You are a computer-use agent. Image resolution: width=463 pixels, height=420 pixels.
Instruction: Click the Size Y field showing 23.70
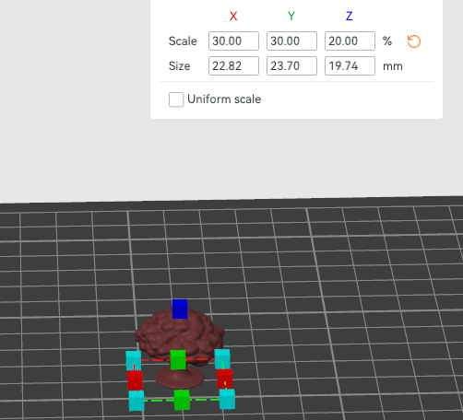click(x=291, y=65)
